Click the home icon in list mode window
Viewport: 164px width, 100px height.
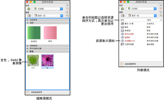click(161, 9)
